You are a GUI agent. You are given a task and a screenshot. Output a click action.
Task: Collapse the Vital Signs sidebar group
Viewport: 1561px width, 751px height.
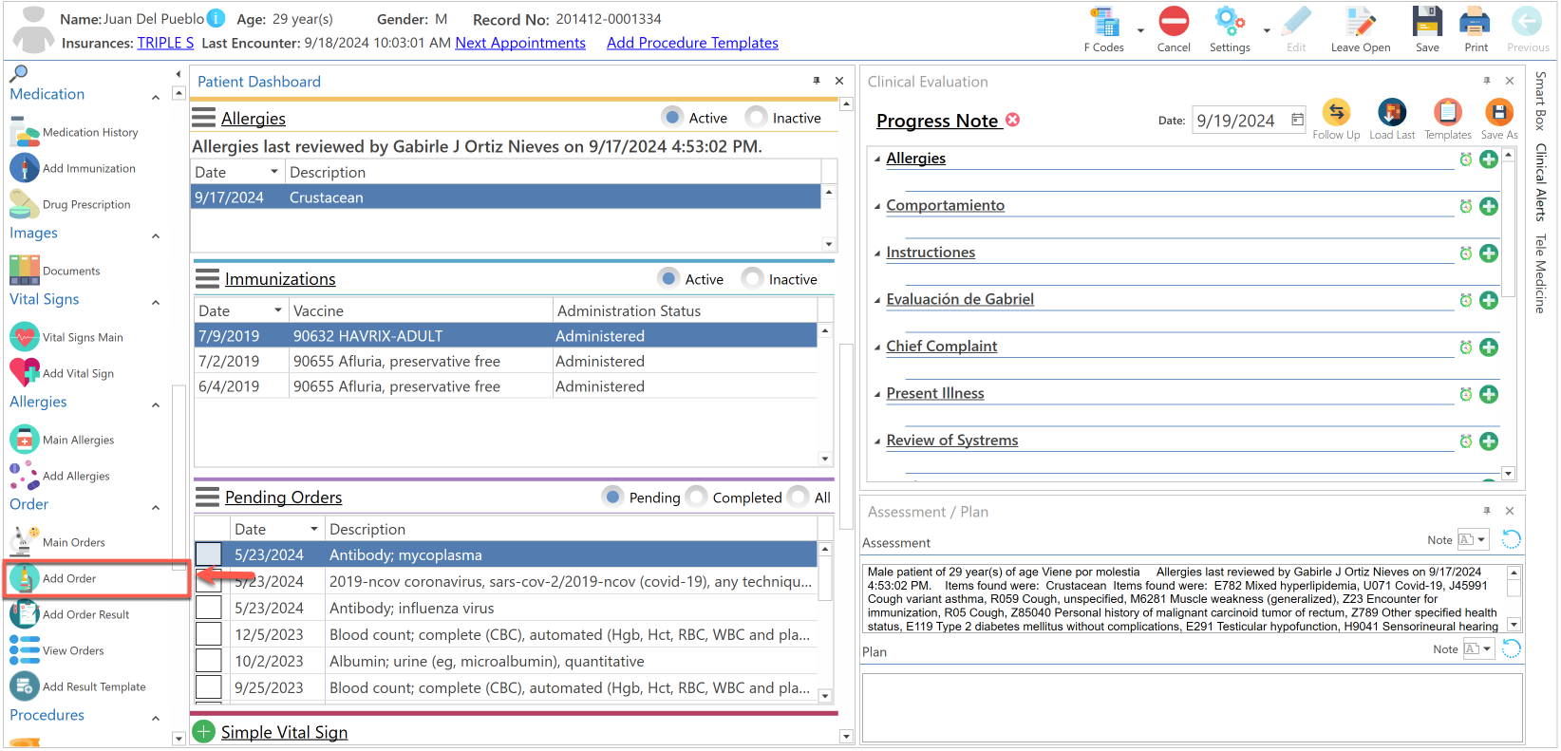coord(156,302)
